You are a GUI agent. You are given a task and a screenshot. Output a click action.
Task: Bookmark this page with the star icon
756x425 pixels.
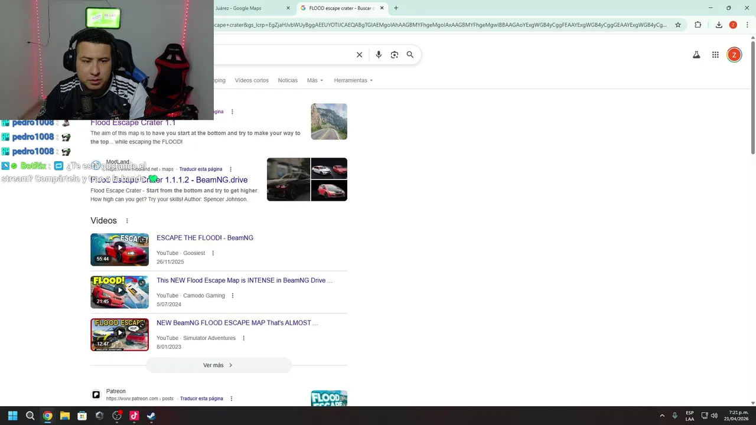(x=678, y=25)
